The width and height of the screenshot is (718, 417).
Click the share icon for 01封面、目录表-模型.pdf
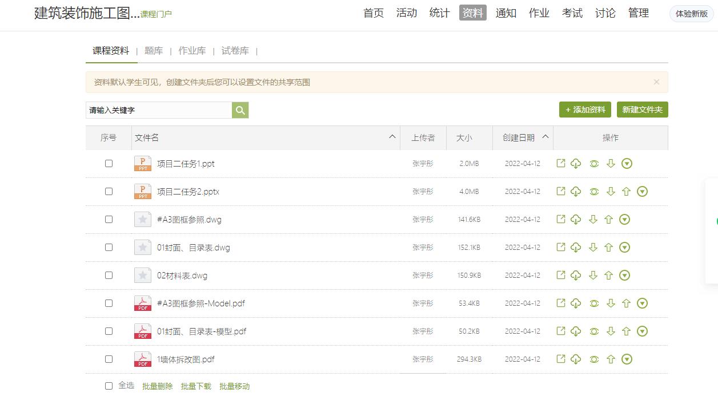click(561, 331)
